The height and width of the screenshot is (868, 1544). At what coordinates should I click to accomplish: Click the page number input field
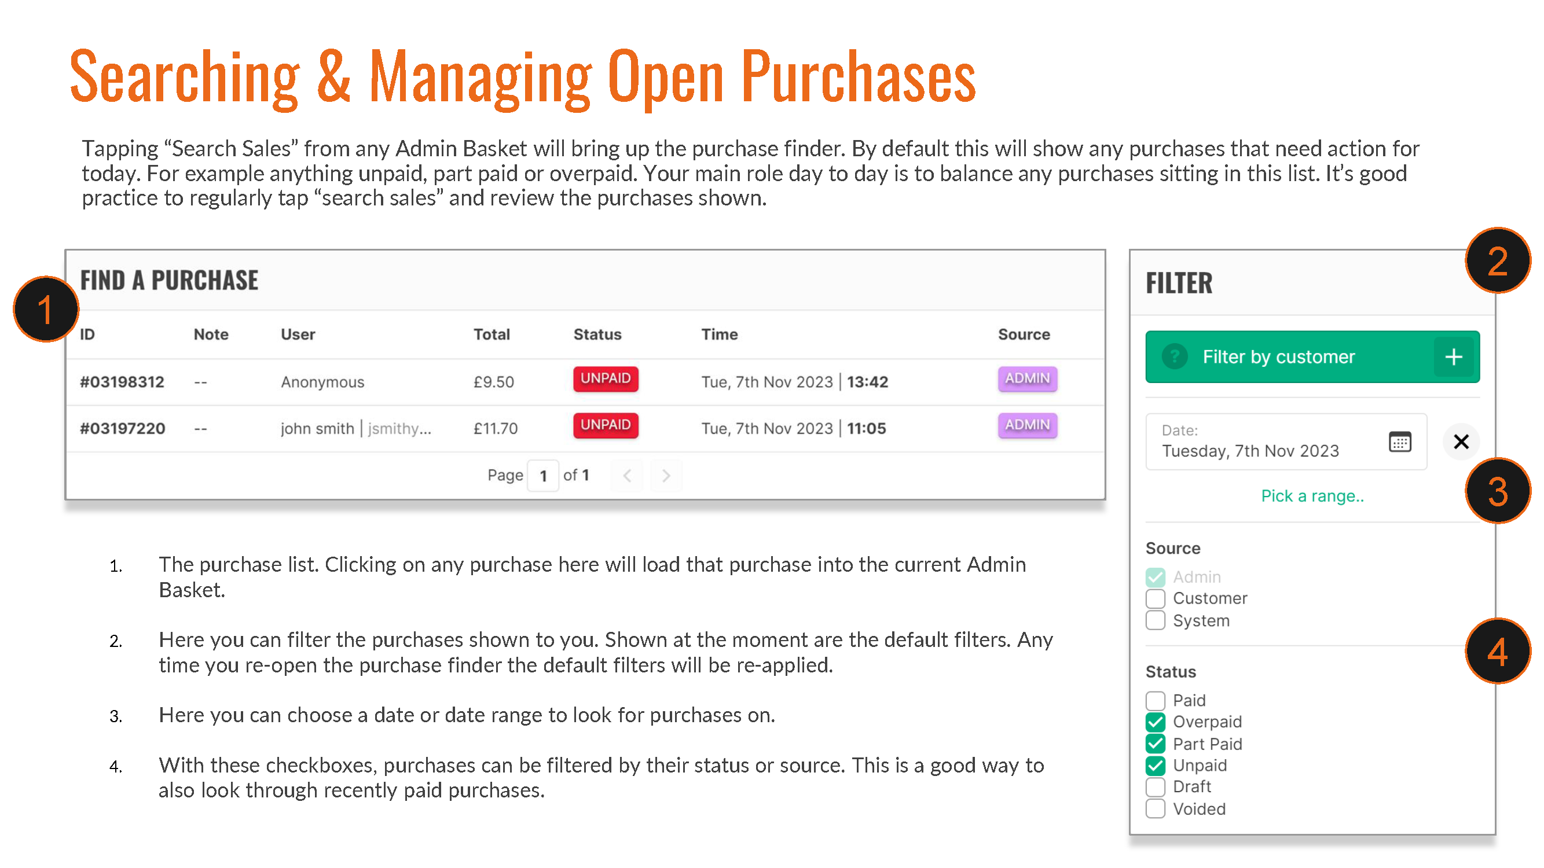543,475
